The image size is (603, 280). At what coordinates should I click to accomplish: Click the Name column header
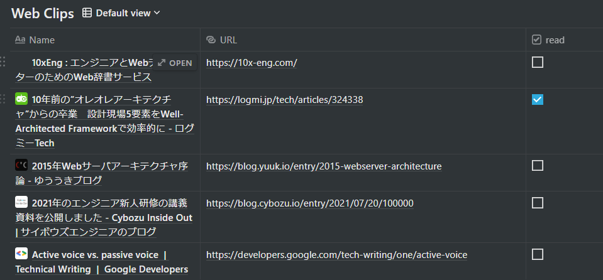[x=105, y=40]
